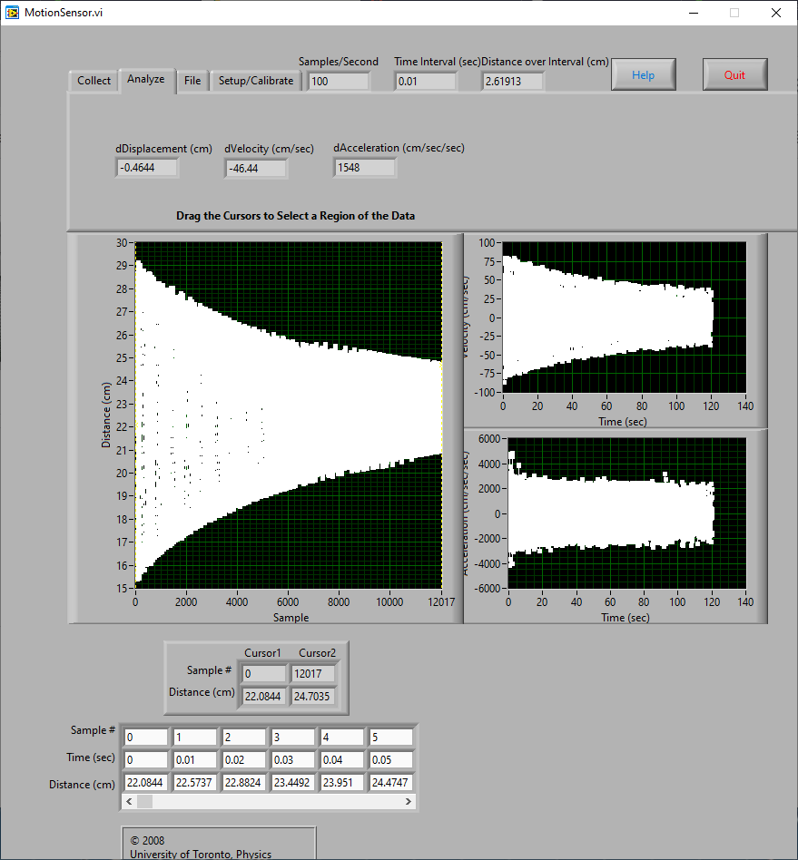Click the Velocity vs Time graph
The width and height of the screenshot is (798, 860).
625,317
